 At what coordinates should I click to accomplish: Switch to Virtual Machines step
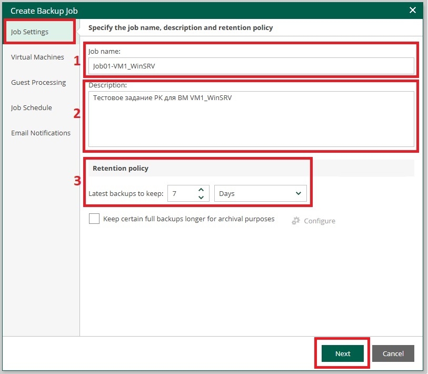pyautogui.click(x=37, y=57)
